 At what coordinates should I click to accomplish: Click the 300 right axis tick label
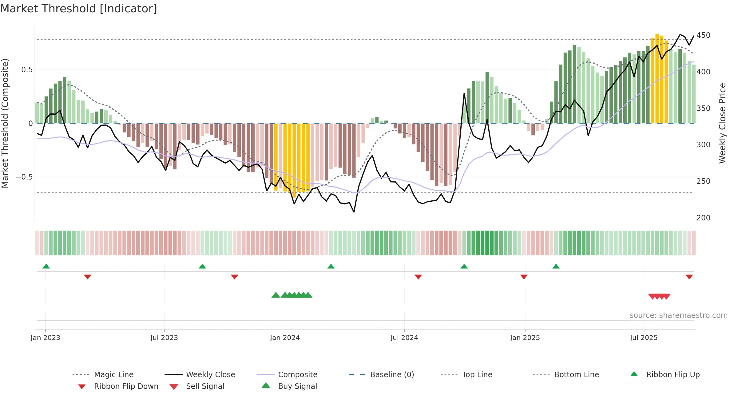coord(704,145)
